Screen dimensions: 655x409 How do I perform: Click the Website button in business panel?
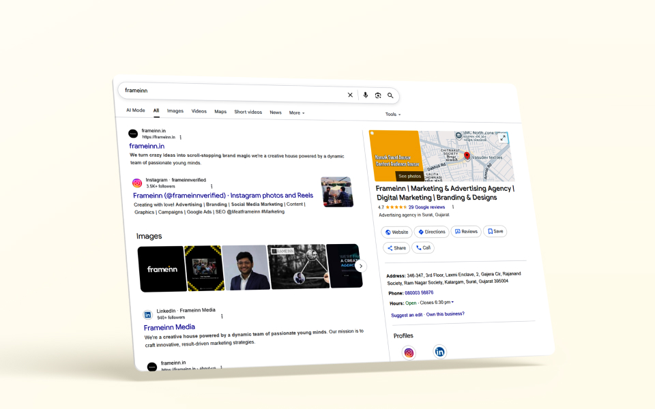click(x=396, y=232)
